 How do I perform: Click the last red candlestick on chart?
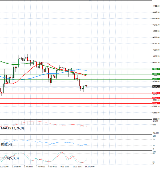[x=87, y=86]
